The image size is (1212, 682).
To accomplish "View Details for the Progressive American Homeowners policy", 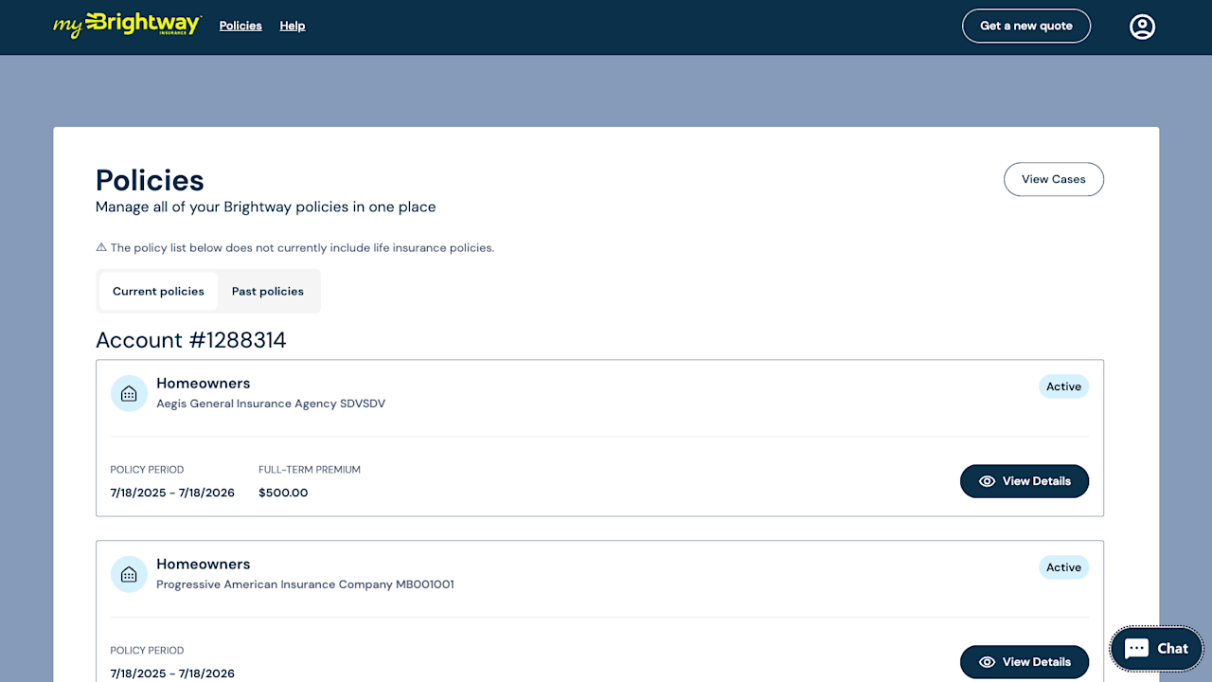I will (1025, 662).
